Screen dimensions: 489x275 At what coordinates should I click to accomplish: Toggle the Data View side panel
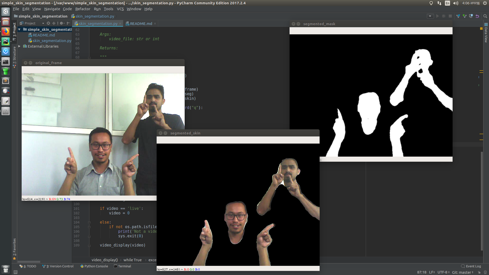tap(486, 33)
